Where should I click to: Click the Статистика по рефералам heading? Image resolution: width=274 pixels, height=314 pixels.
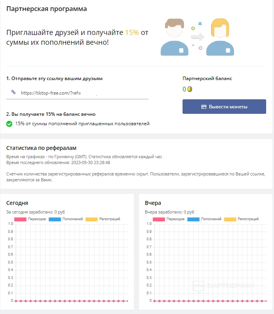click(40, 148)
